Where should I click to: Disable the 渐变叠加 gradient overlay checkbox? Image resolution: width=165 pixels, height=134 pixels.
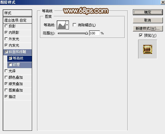(x=6, y=84)
